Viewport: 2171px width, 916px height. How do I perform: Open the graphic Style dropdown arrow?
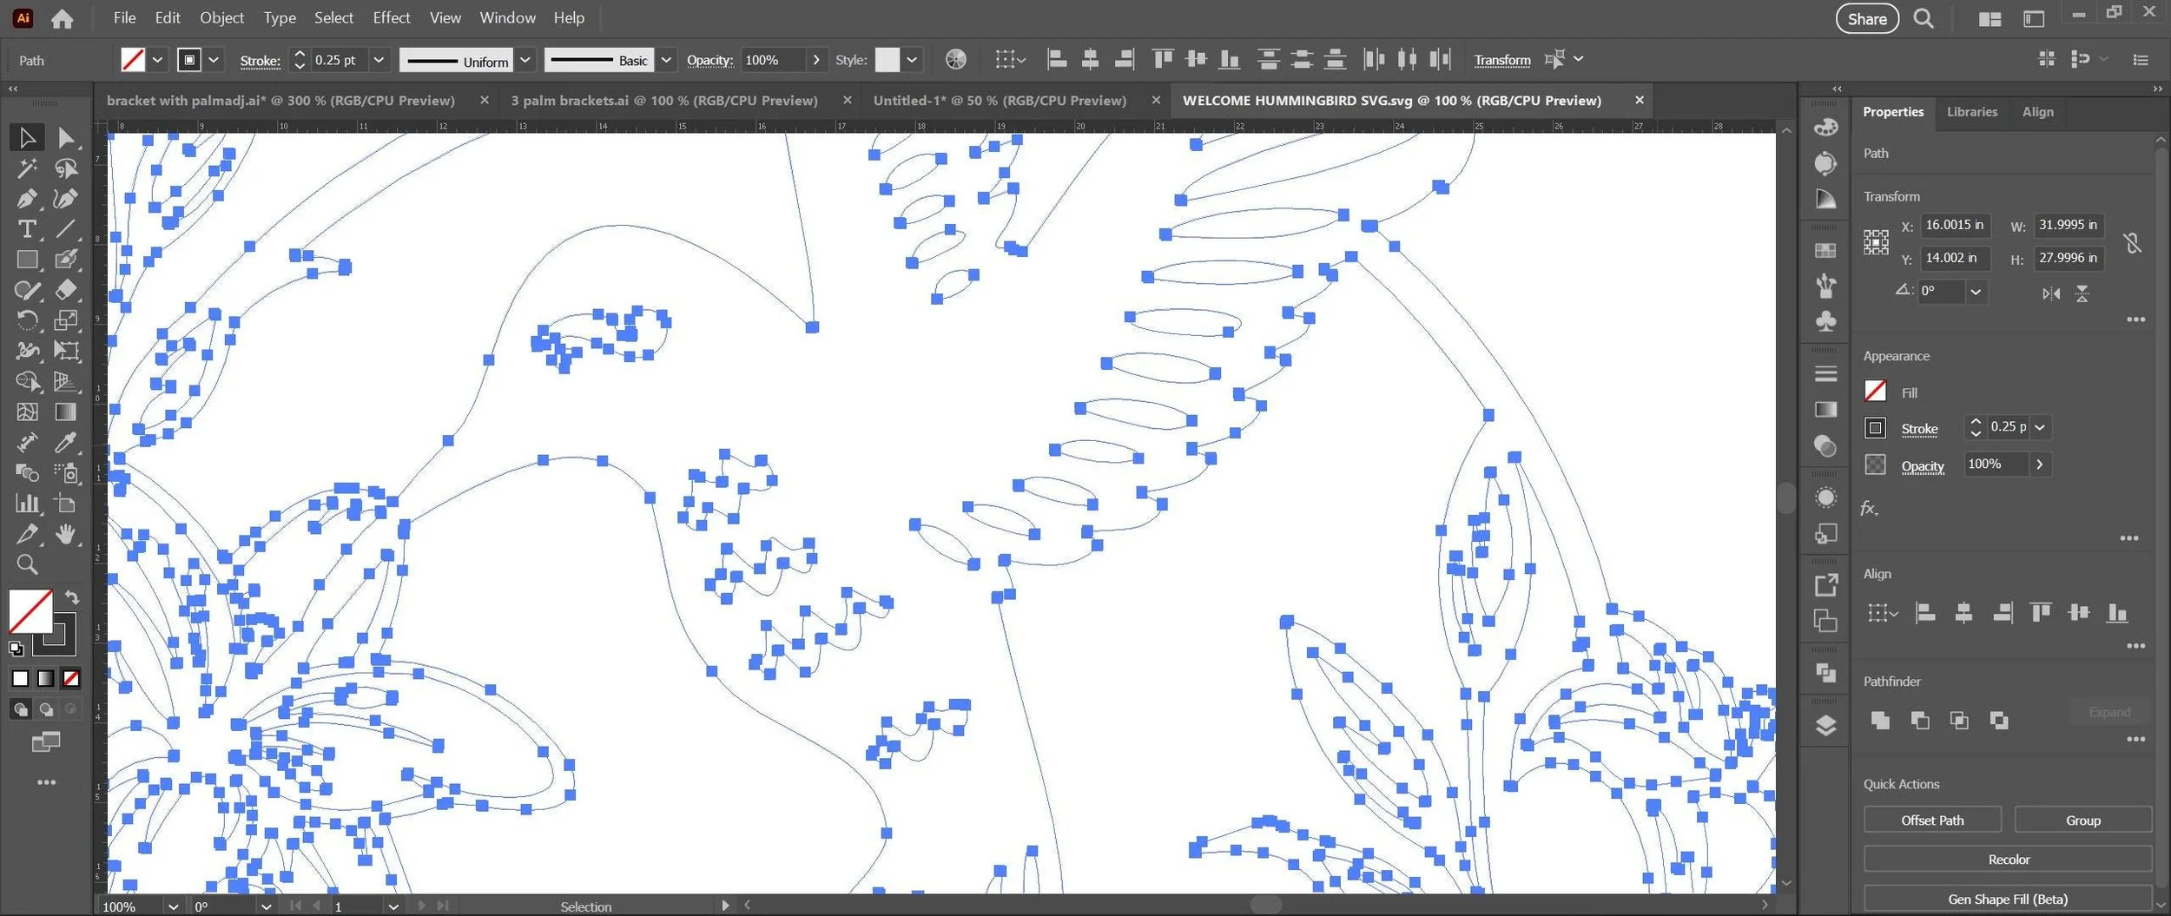(912, 60)
